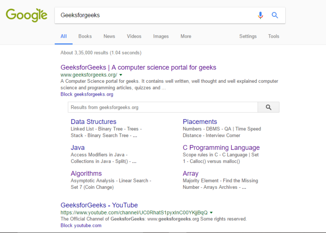Click Block geeksforgeeks.org link
The width and height of the screenshot is (326, 233).
pyautogui.click(x=87, y=94)
